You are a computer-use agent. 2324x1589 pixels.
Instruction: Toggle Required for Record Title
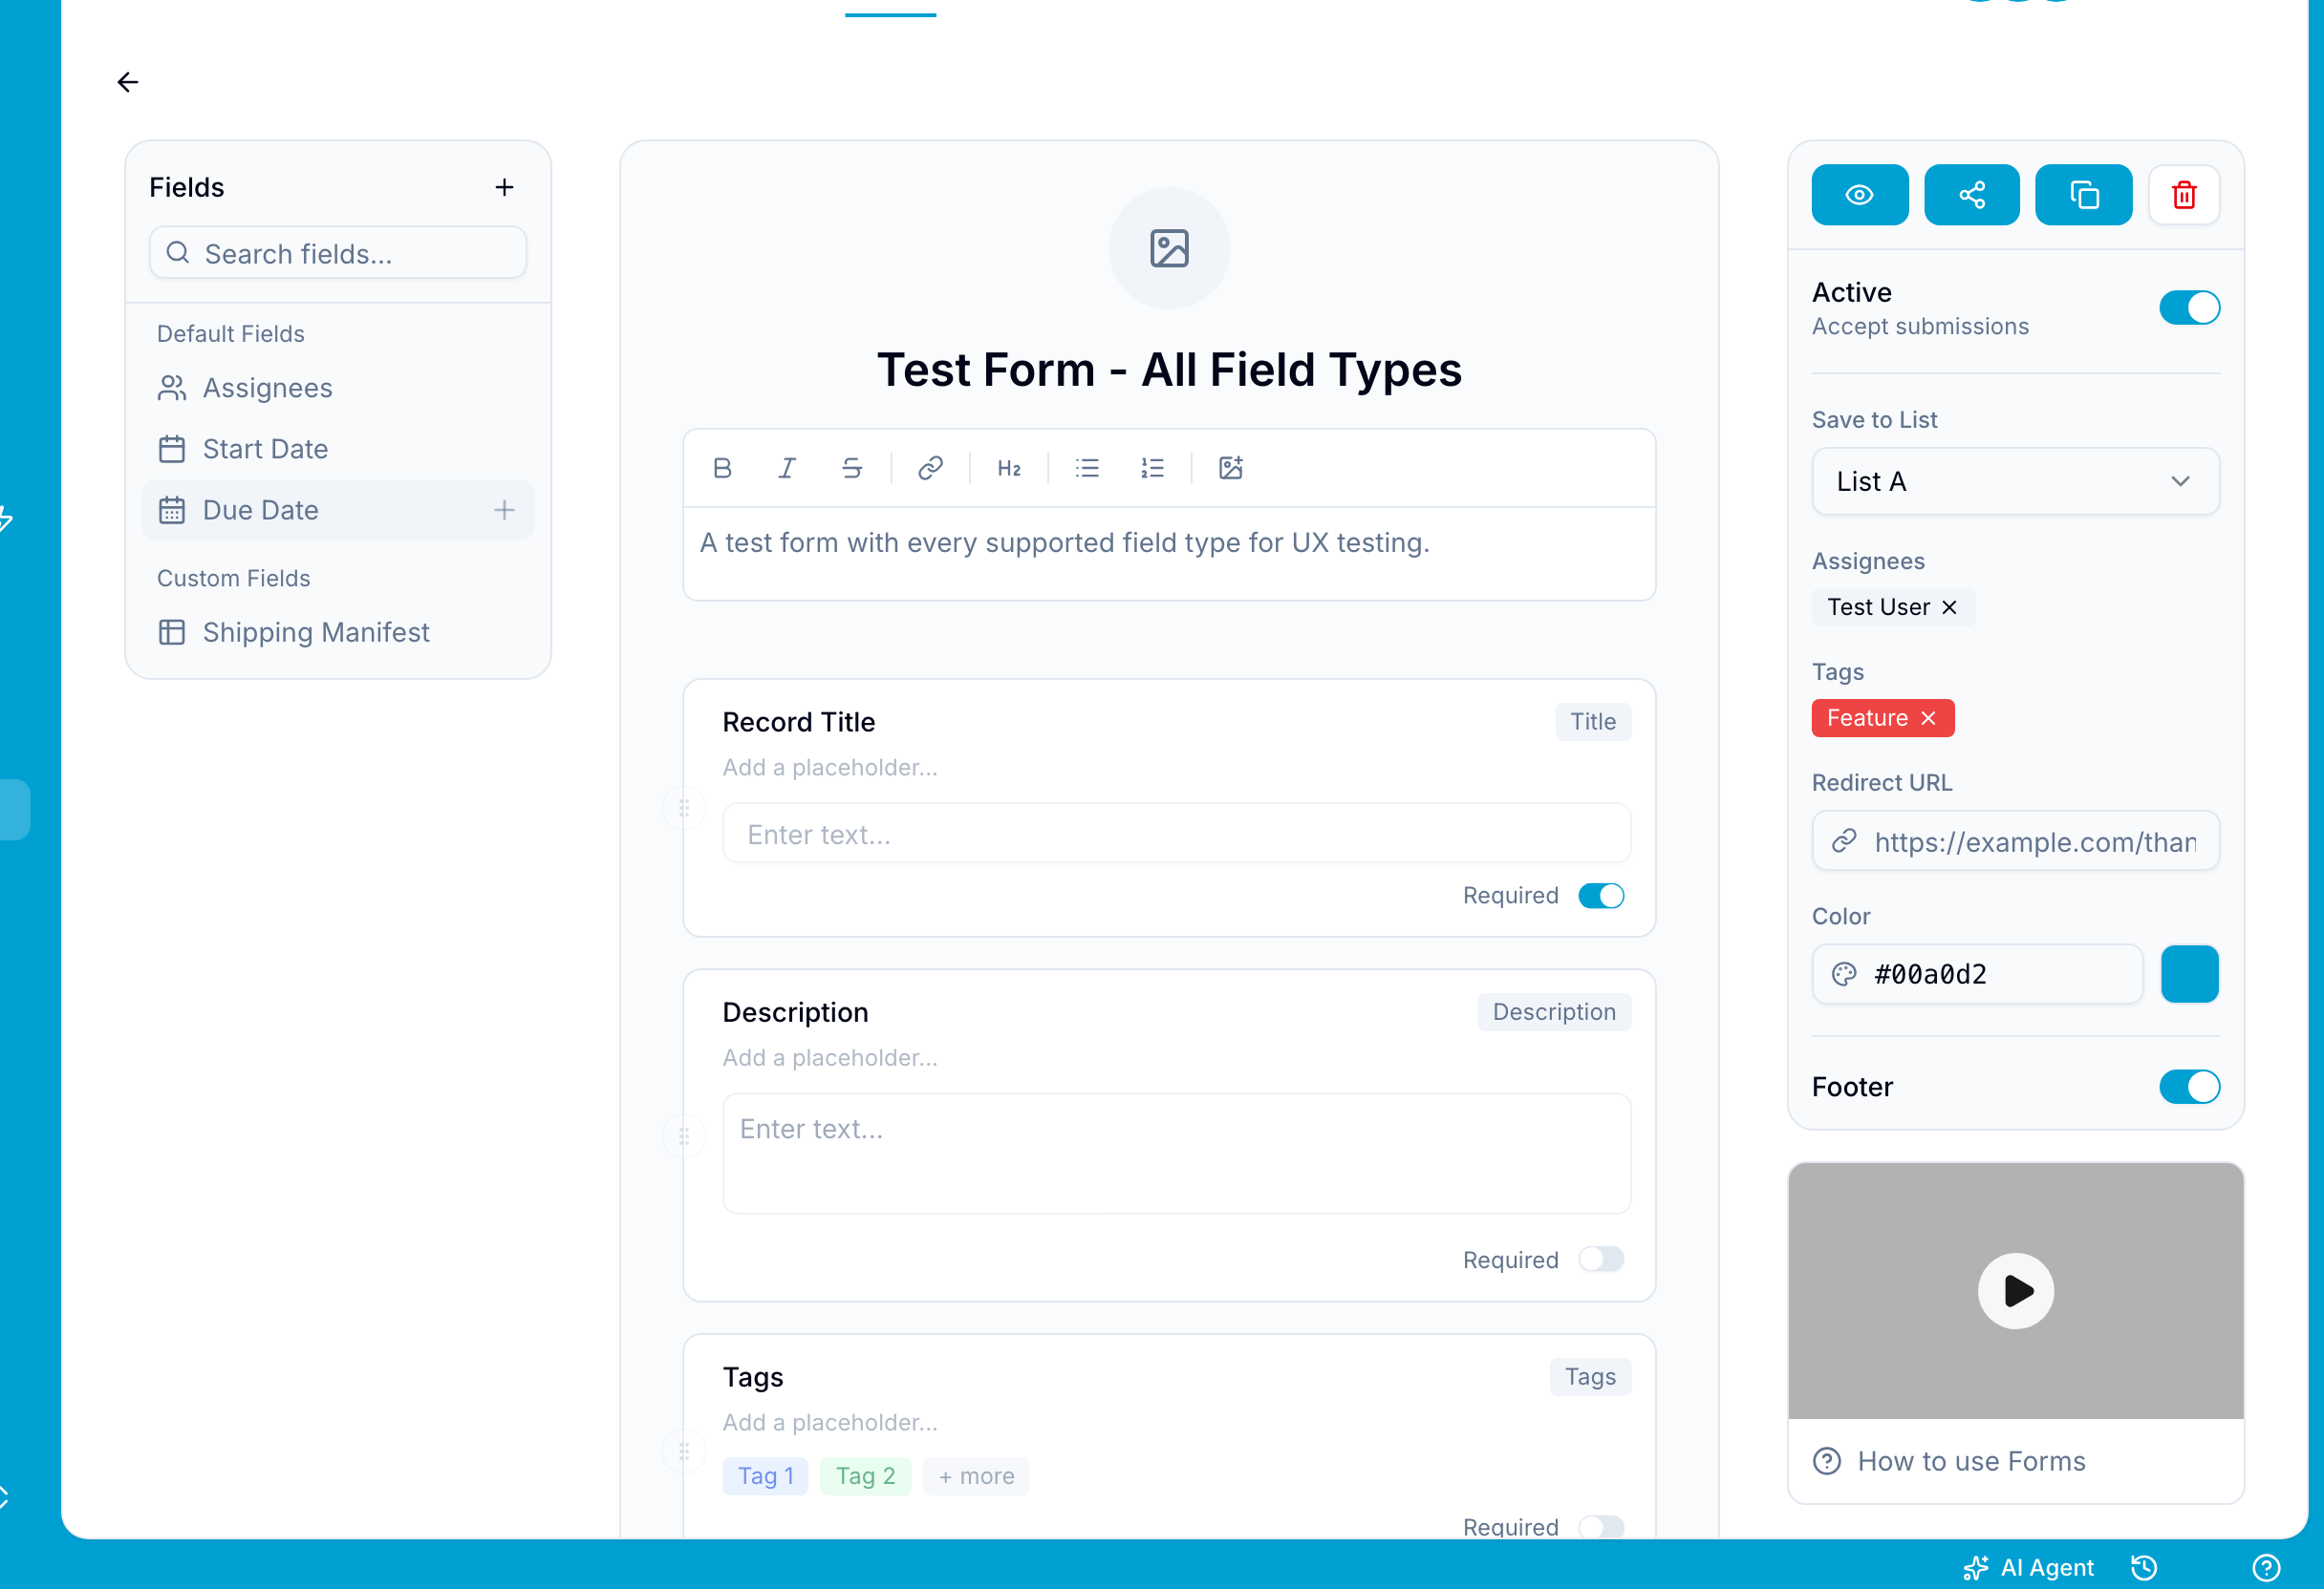(1601, 896)
